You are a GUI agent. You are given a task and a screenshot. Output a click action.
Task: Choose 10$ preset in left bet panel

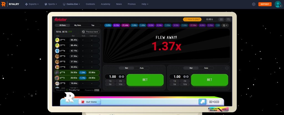(x=120, y=84)
